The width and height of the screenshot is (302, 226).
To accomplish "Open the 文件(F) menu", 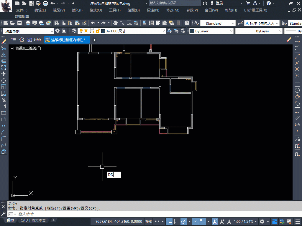I will coord(22,10).
